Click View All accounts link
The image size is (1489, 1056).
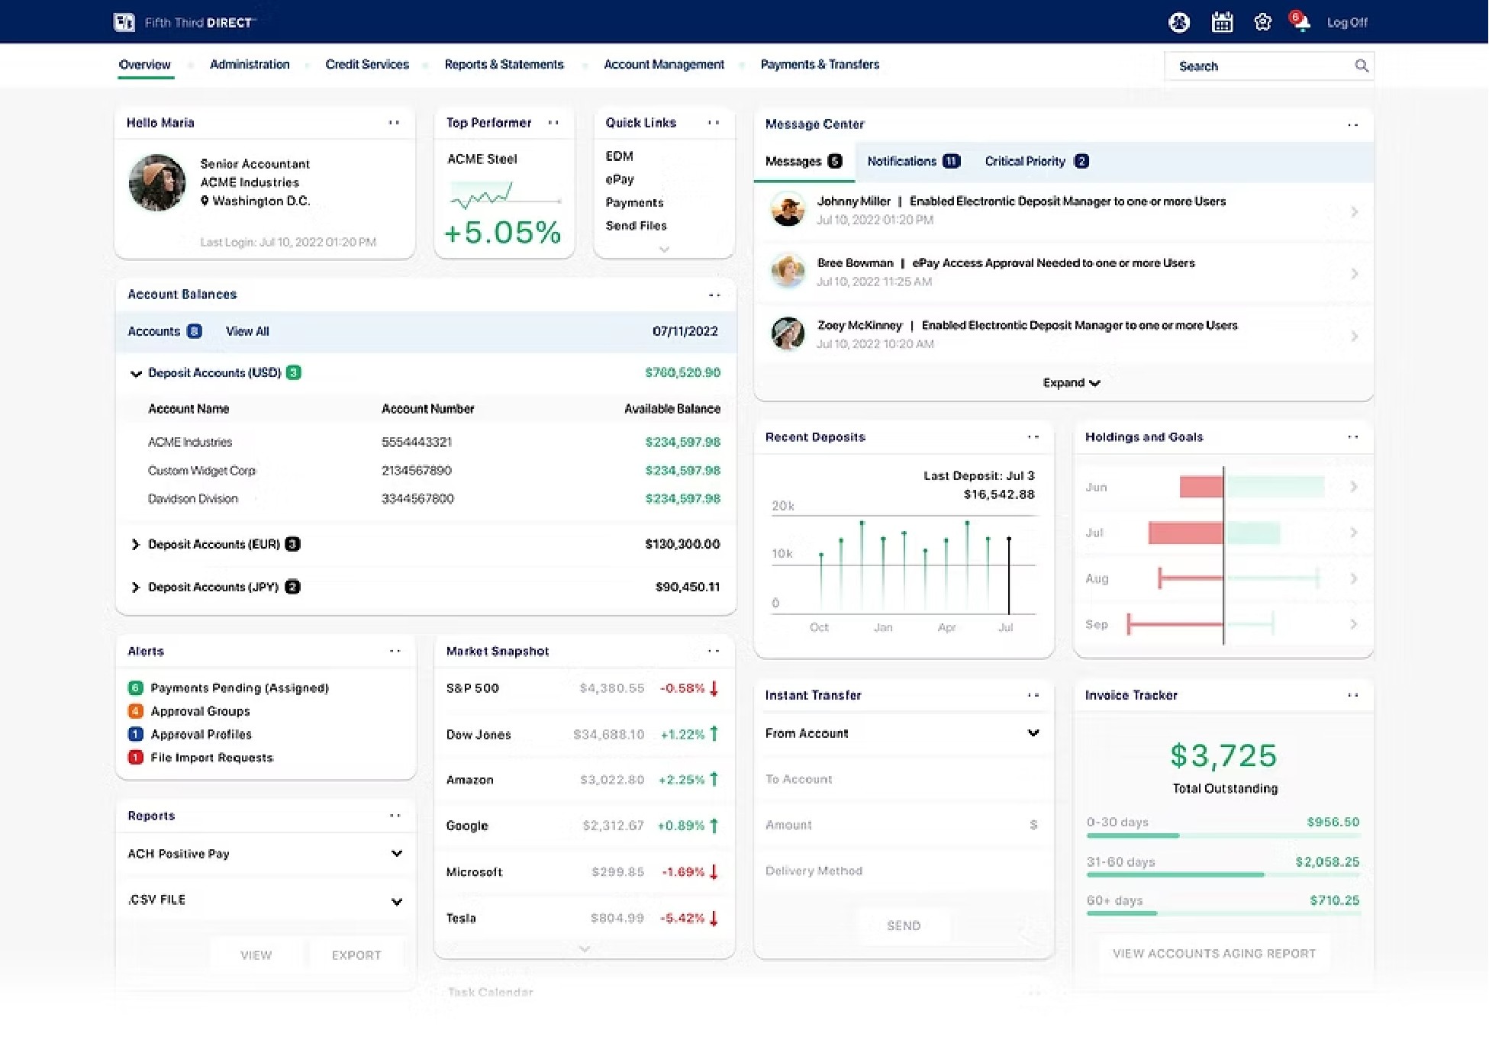[247, 331]
